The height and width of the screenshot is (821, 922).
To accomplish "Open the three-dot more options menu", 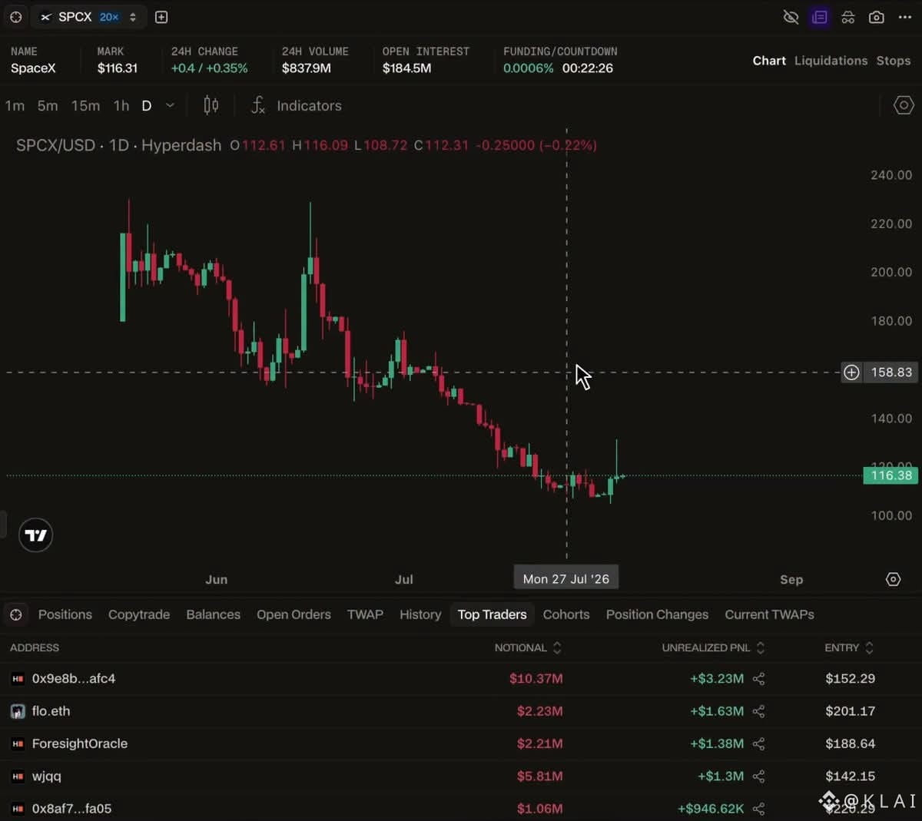I will click(905, 17).
